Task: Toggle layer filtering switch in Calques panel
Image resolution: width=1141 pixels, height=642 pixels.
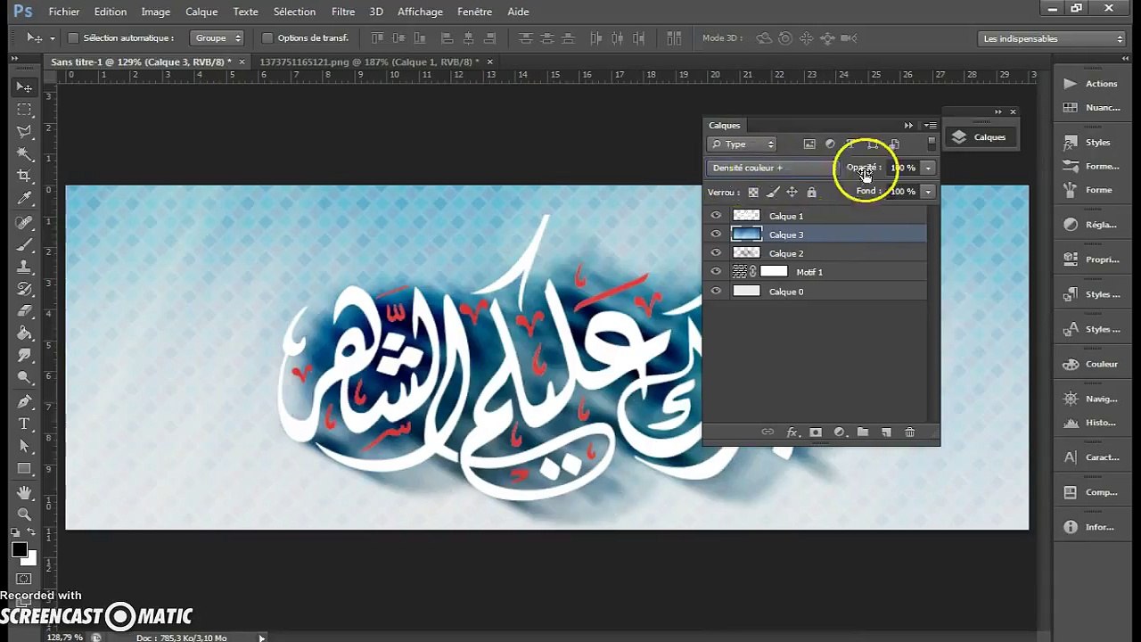Action: tap(932, 143)
